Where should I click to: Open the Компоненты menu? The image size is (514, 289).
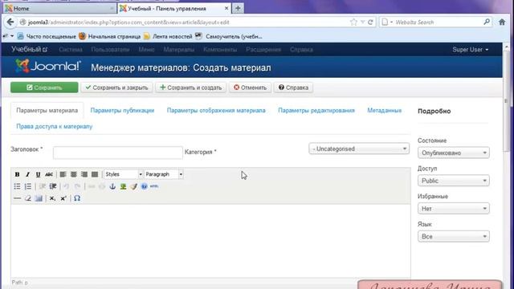220,50
